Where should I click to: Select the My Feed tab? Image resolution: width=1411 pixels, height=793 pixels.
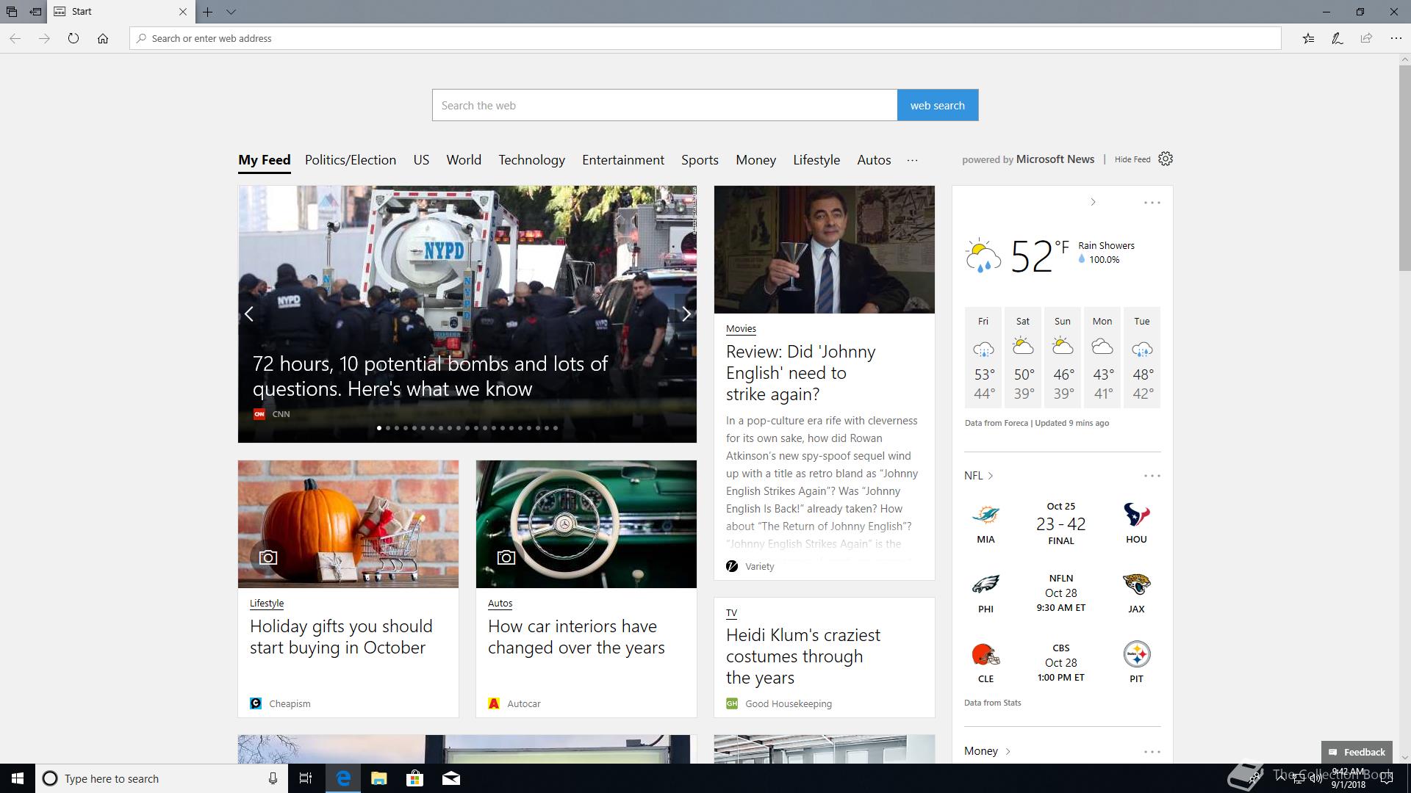tap(264, 160)
